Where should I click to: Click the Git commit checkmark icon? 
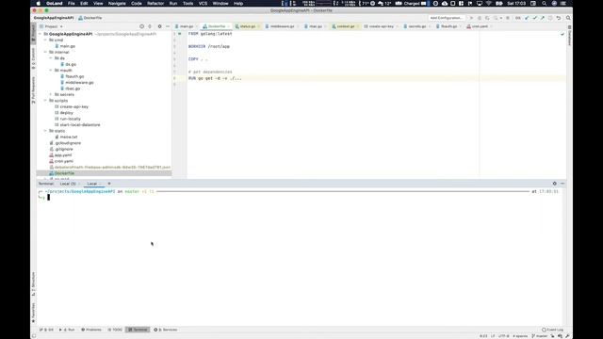click(534, 18)
